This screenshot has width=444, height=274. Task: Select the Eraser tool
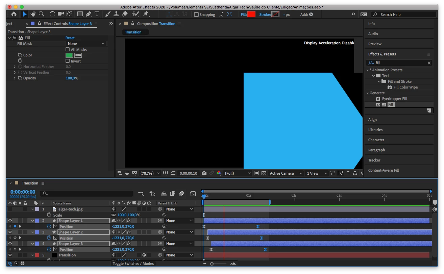pos(125,14)
